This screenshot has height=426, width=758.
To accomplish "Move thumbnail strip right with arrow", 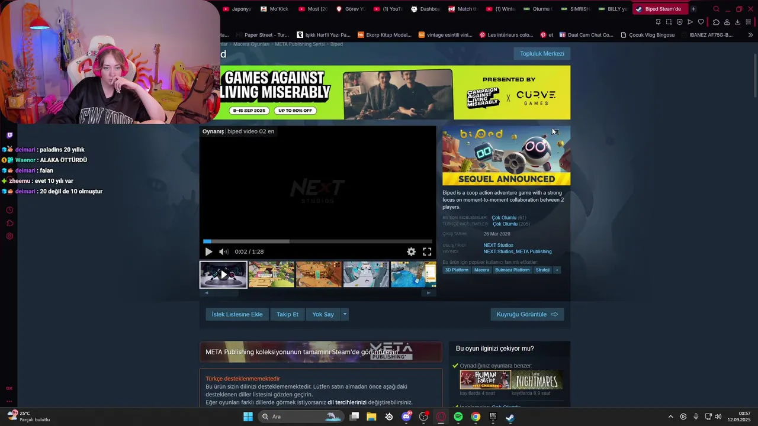I will (x=429, y=293).
